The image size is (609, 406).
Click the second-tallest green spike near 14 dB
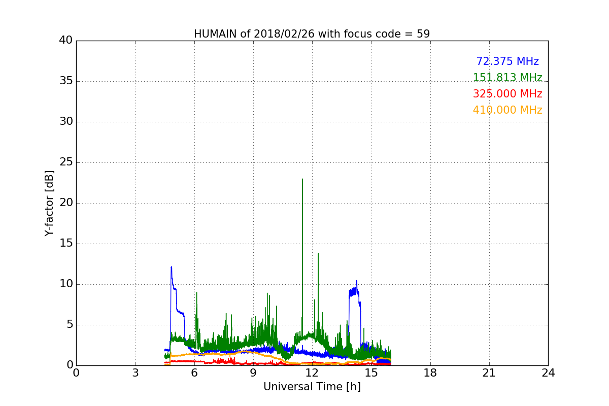pyautogui.click(x=318, y=254)
